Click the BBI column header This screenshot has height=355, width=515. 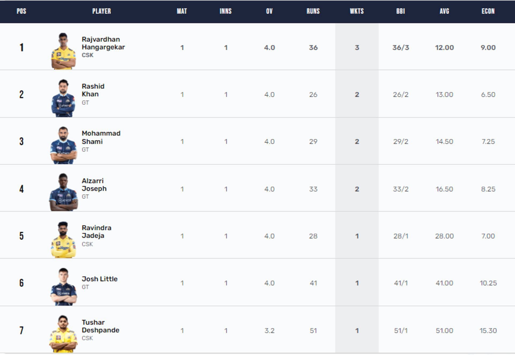tap(400, 11)
